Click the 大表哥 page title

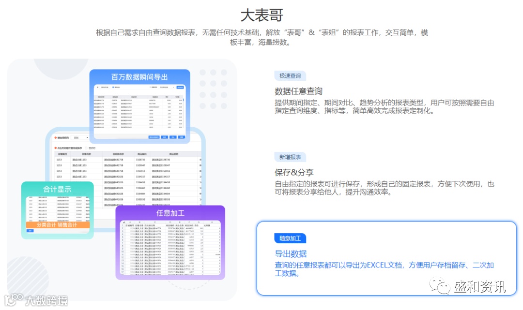point(262,15)
